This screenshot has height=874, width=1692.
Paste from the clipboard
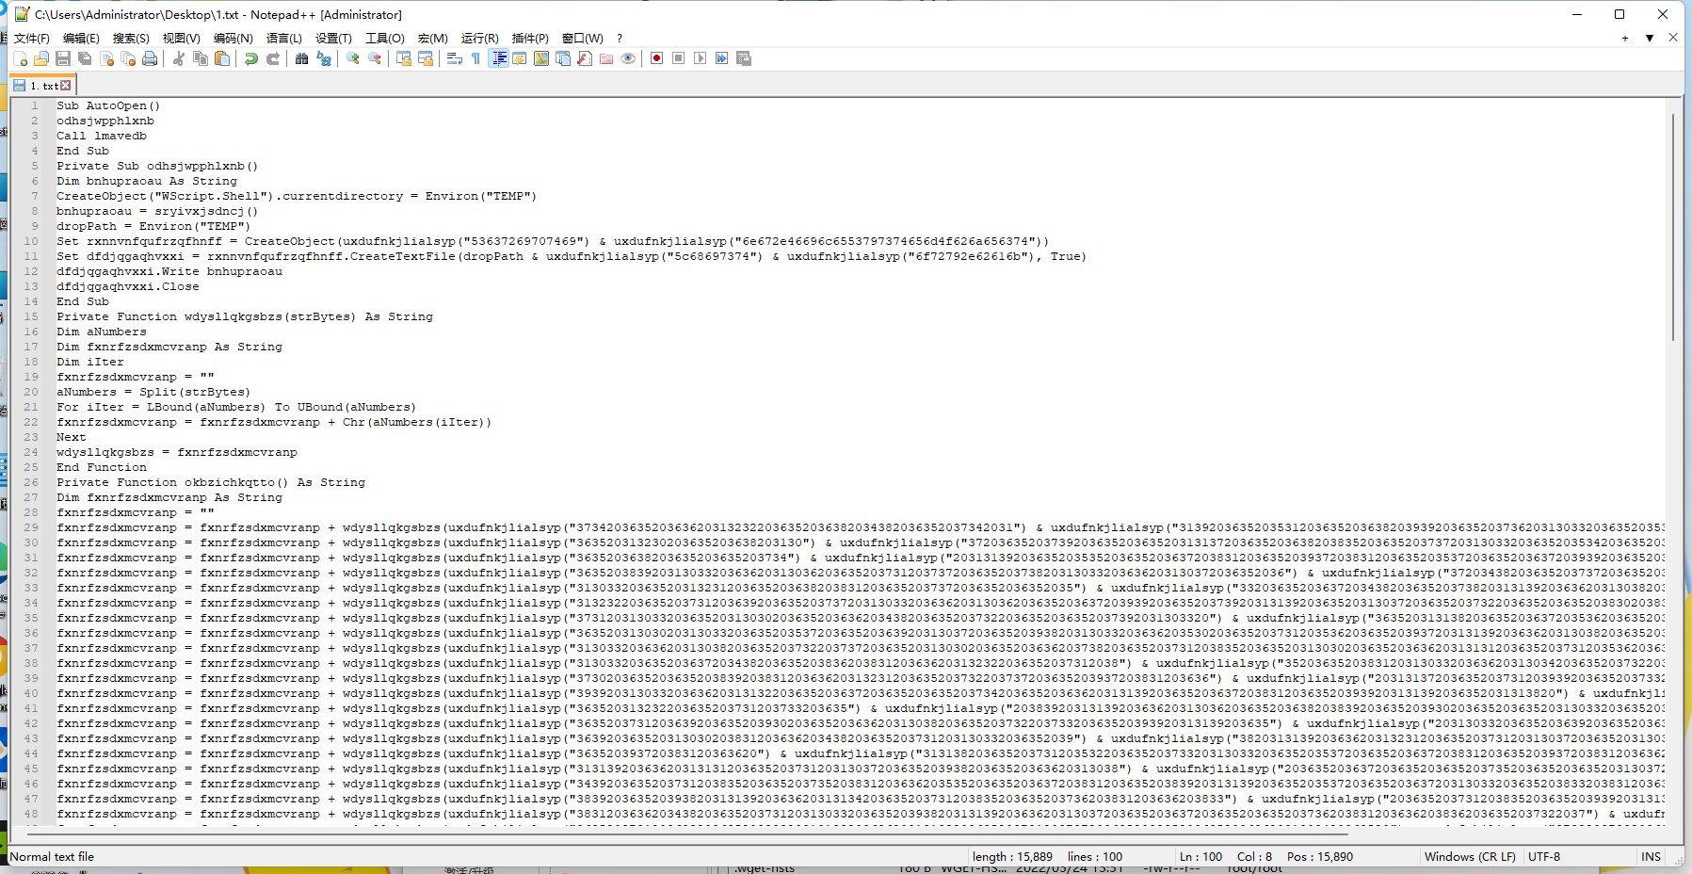point(222,58)
